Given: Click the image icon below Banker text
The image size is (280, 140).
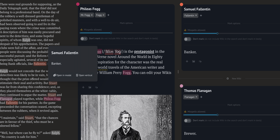Looking at the screenshot, I should tap(194, 62).
